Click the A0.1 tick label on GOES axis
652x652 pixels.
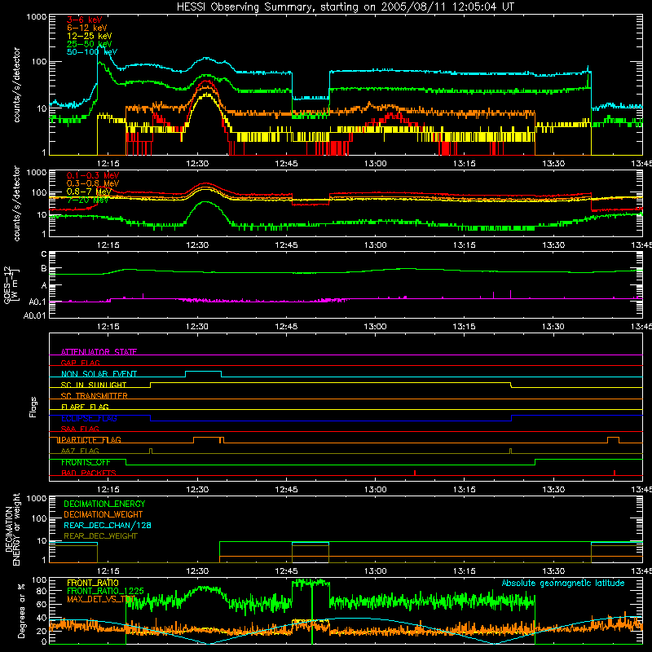pos(37,302)
